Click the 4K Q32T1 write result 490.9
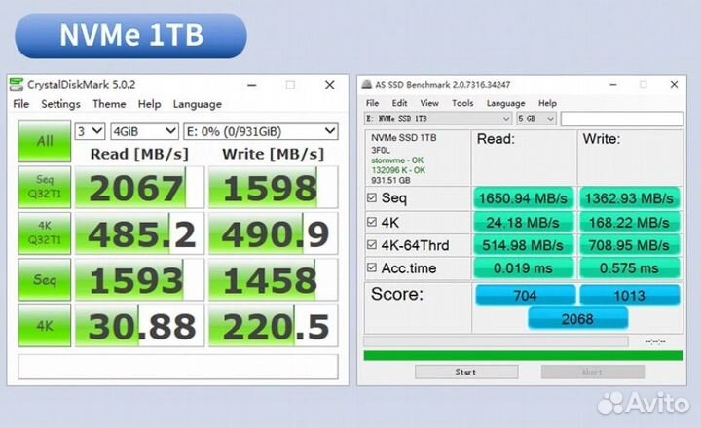The image size is (701, 428). (x=273, y=233)
